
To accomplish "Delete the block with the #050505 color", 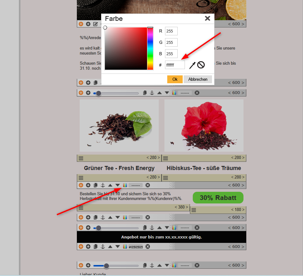I will (x=148, y=247).
